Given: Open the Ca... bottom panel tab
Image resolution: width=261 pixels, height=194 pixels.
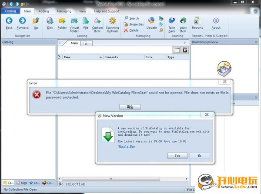Looking at the screenshot, I should coord(8,183).
